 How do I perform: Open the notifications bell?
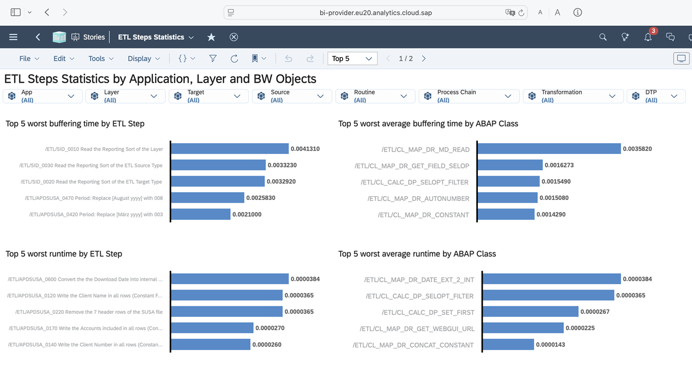[648, 37]
